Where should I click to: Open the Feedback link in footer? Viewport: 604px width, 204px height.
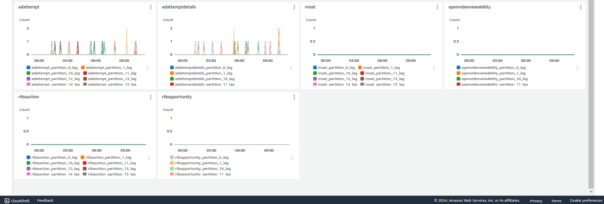click(45, 200)
